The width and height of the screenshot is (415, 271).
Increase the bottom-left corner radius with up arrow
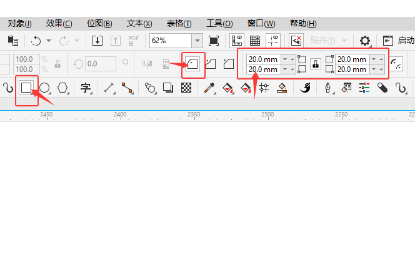pos(292,69)
